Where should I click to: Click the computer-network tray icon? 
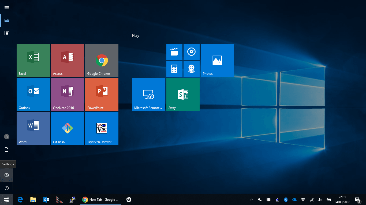click(x=277, y=200)
